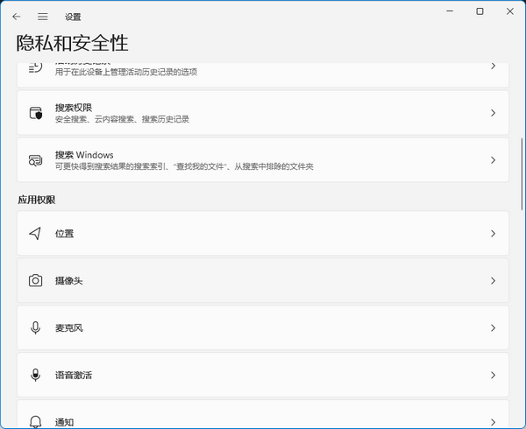Click the 麦克风 microphone icon
The width and height of the screenshot is (526, 429).
click(x=35, y=328)
